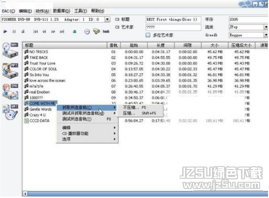Select track TAKE BACK

pos(39,57)
